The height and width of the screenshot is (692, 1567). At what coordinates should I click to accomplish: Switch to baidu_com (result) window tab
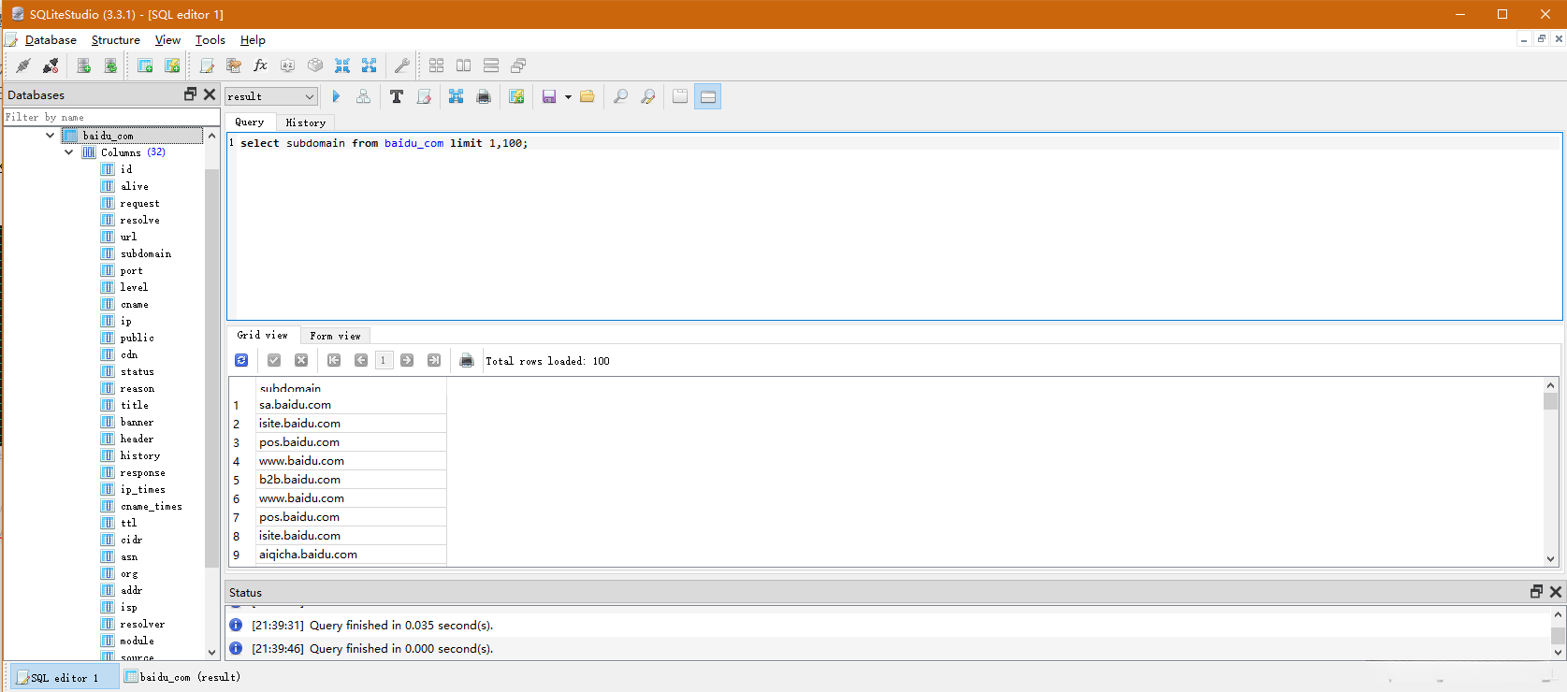pyautogui.click(x=183, y=677)
